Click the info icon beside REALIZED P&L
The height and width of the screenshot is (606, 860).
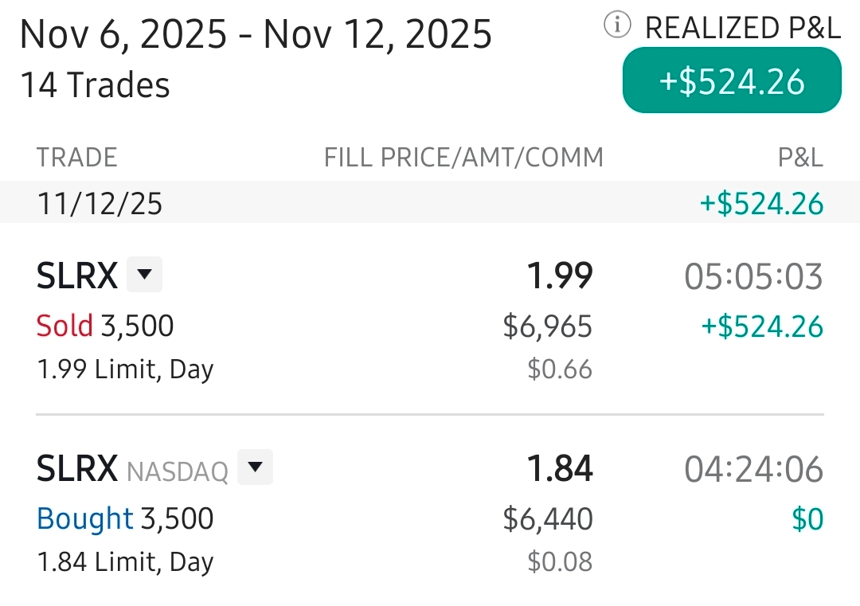tap(617, 27)
